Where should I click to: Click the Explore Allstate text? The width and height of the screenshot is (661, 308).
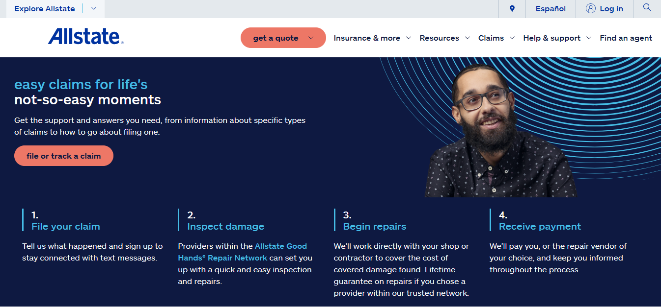point(45,9)
